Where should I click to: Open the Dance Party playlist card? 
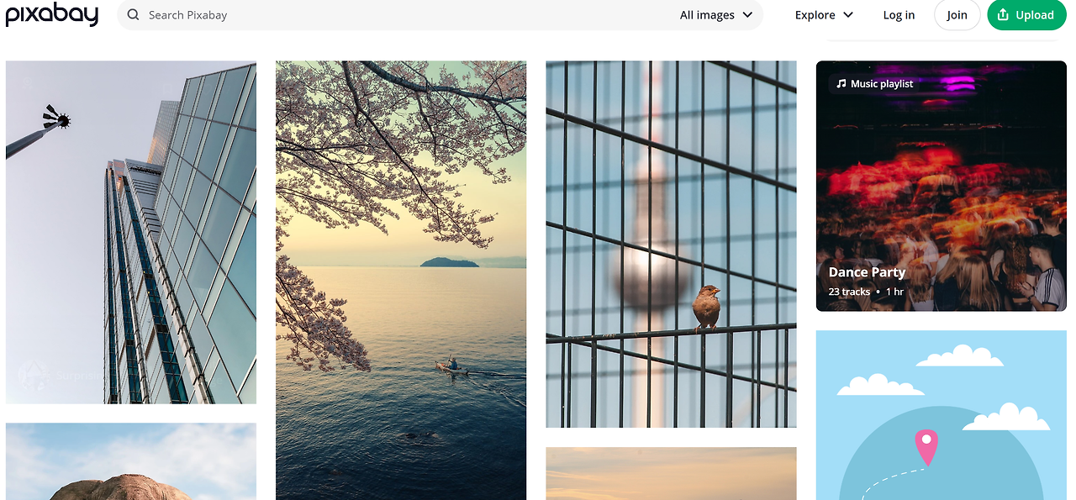tap(941, 186)
